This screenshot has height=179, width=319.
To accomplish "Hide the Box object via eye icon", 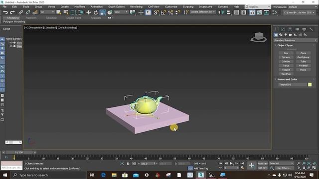I will point(11,43).
